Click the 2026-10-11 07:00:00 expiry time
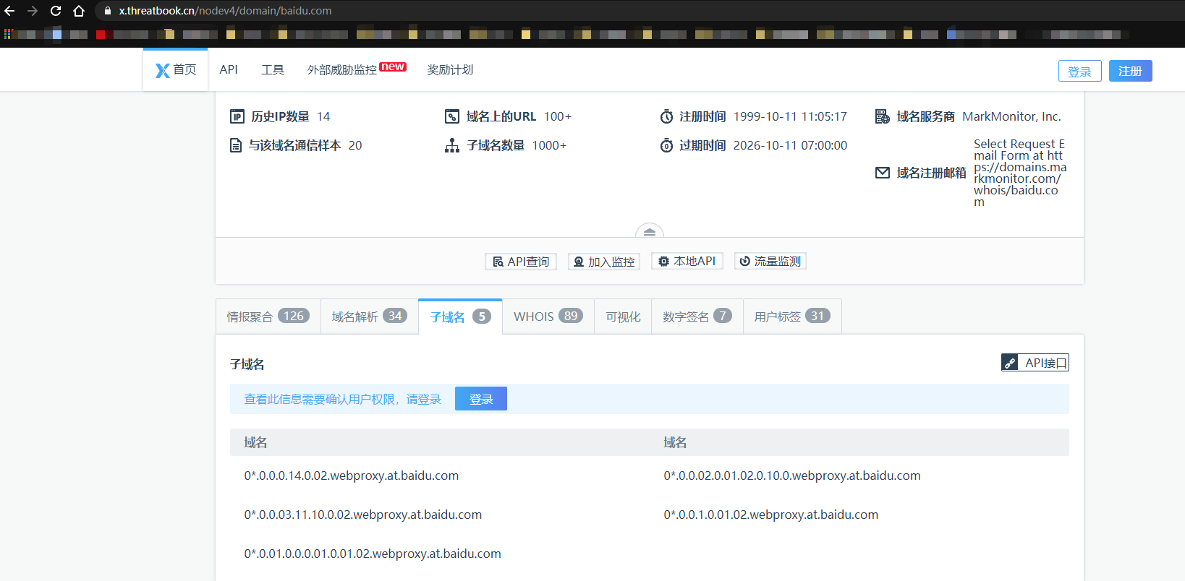Image resolution: width=1185 pixels, height=581 pixels. tap(790, 145)
